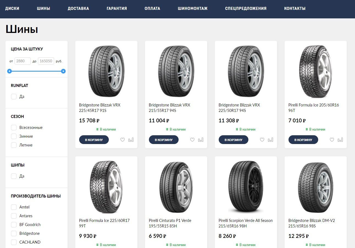Add Pirelli Formula Ice 205/60R16 to cart

(303, 140)
